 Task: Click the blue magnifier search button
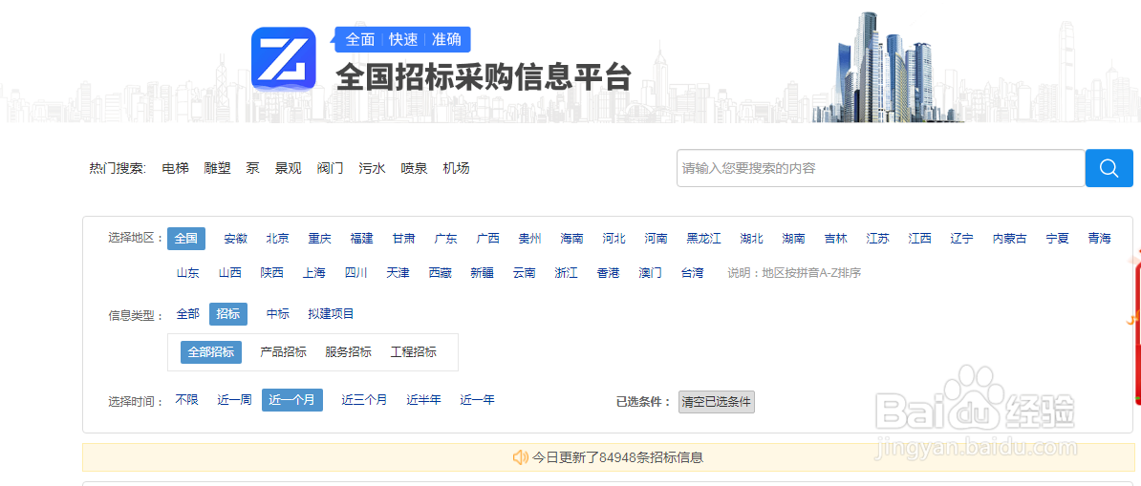1109,168
